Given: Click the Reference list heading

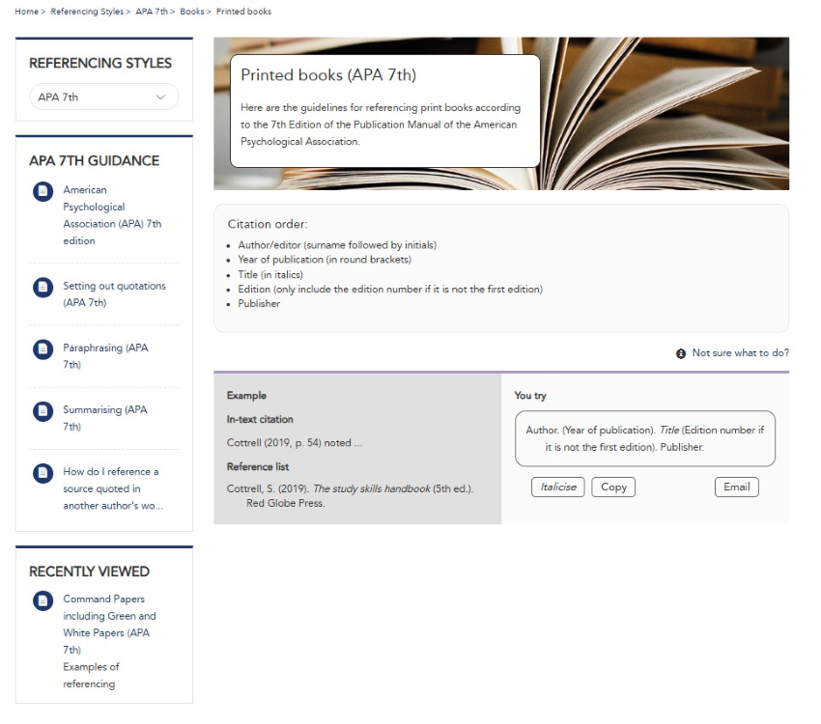Looking at the screenshot, I should 258,466.
